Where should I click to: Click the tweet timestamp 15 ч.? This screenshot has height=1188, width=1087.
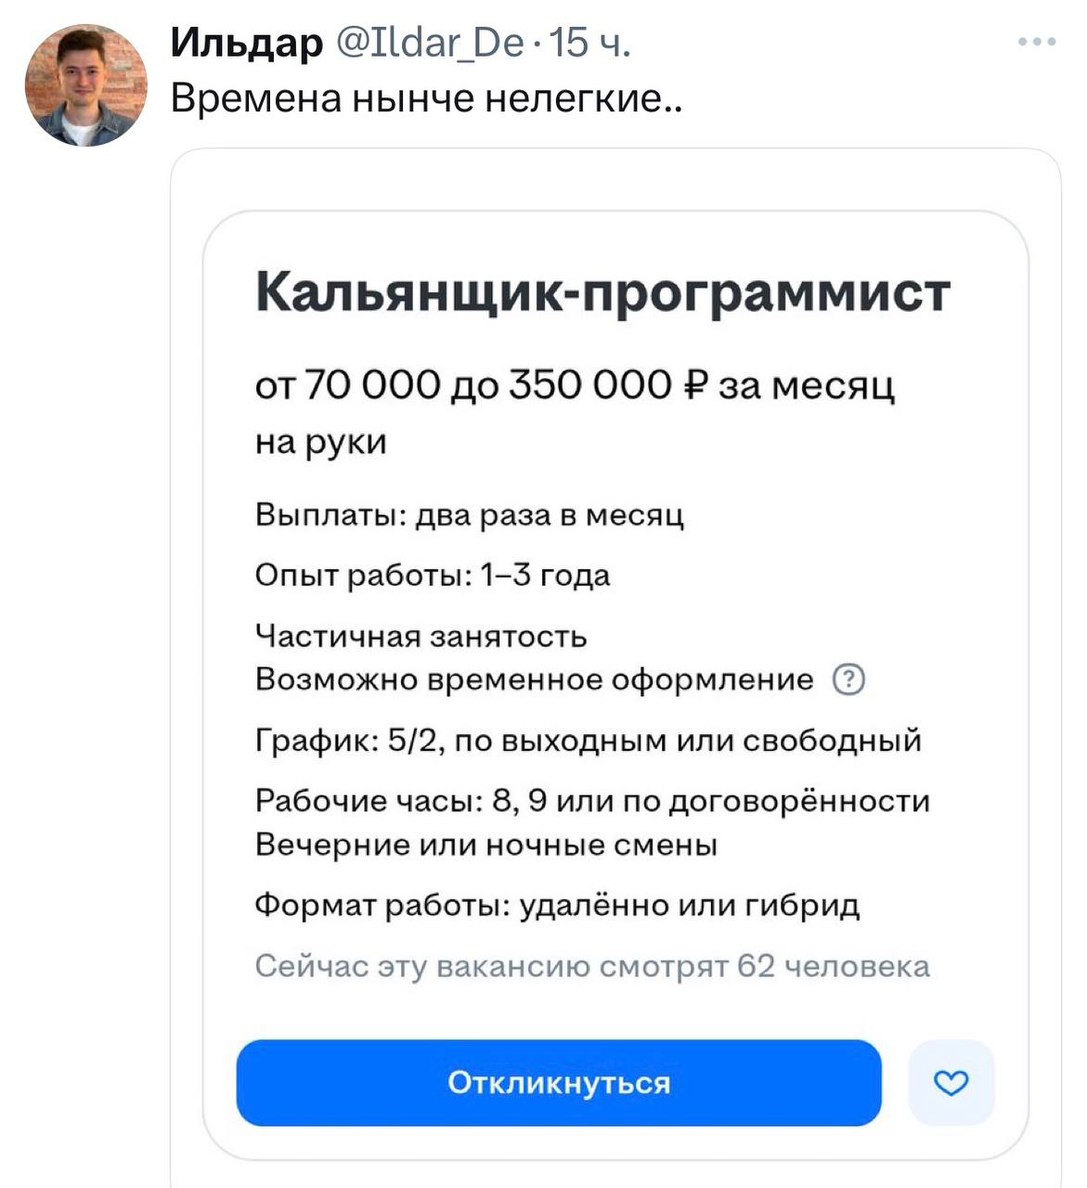tap(590, 43)
